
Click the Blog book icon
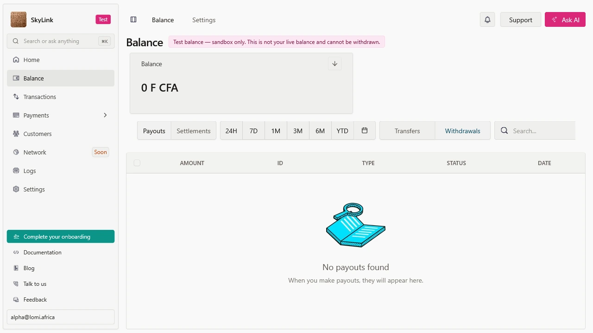16,268
